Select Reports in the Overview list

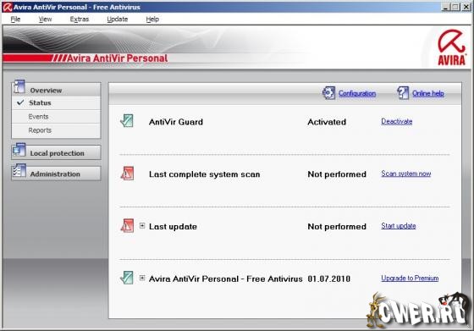pos(40,130)
